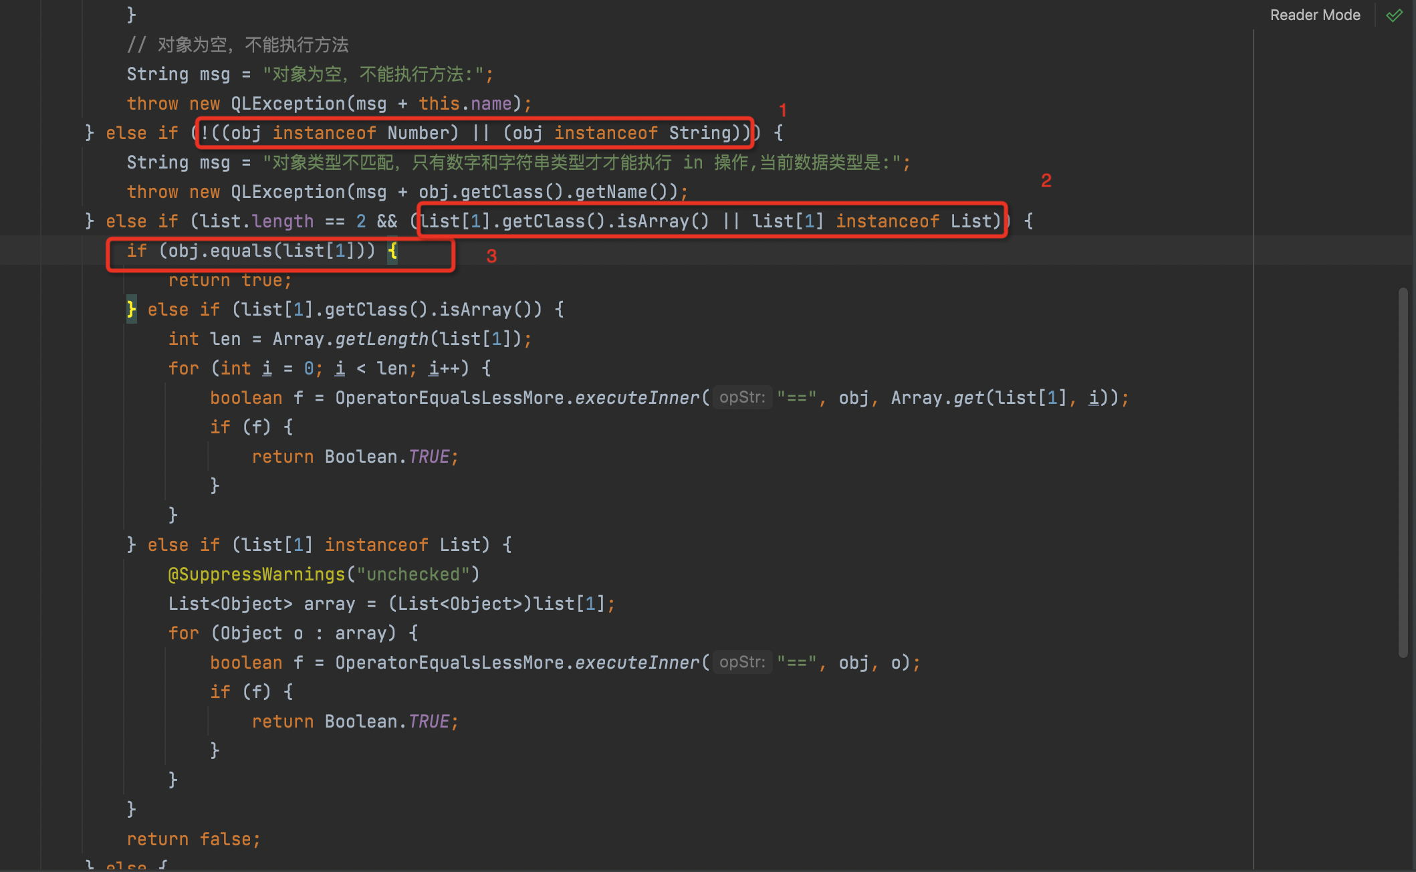
Task: Click the Reader Mode label to exit reading view
Action: click(x=1314, y=15)
